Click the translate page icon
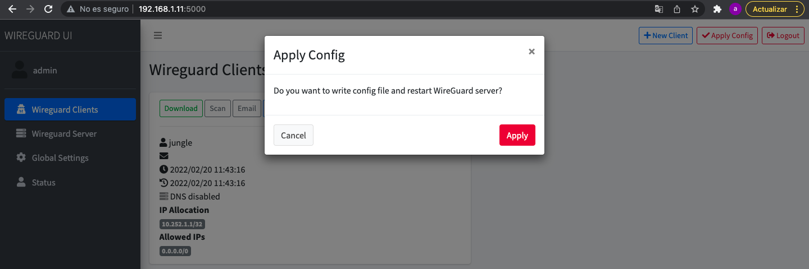 click(x=659, y=9)
